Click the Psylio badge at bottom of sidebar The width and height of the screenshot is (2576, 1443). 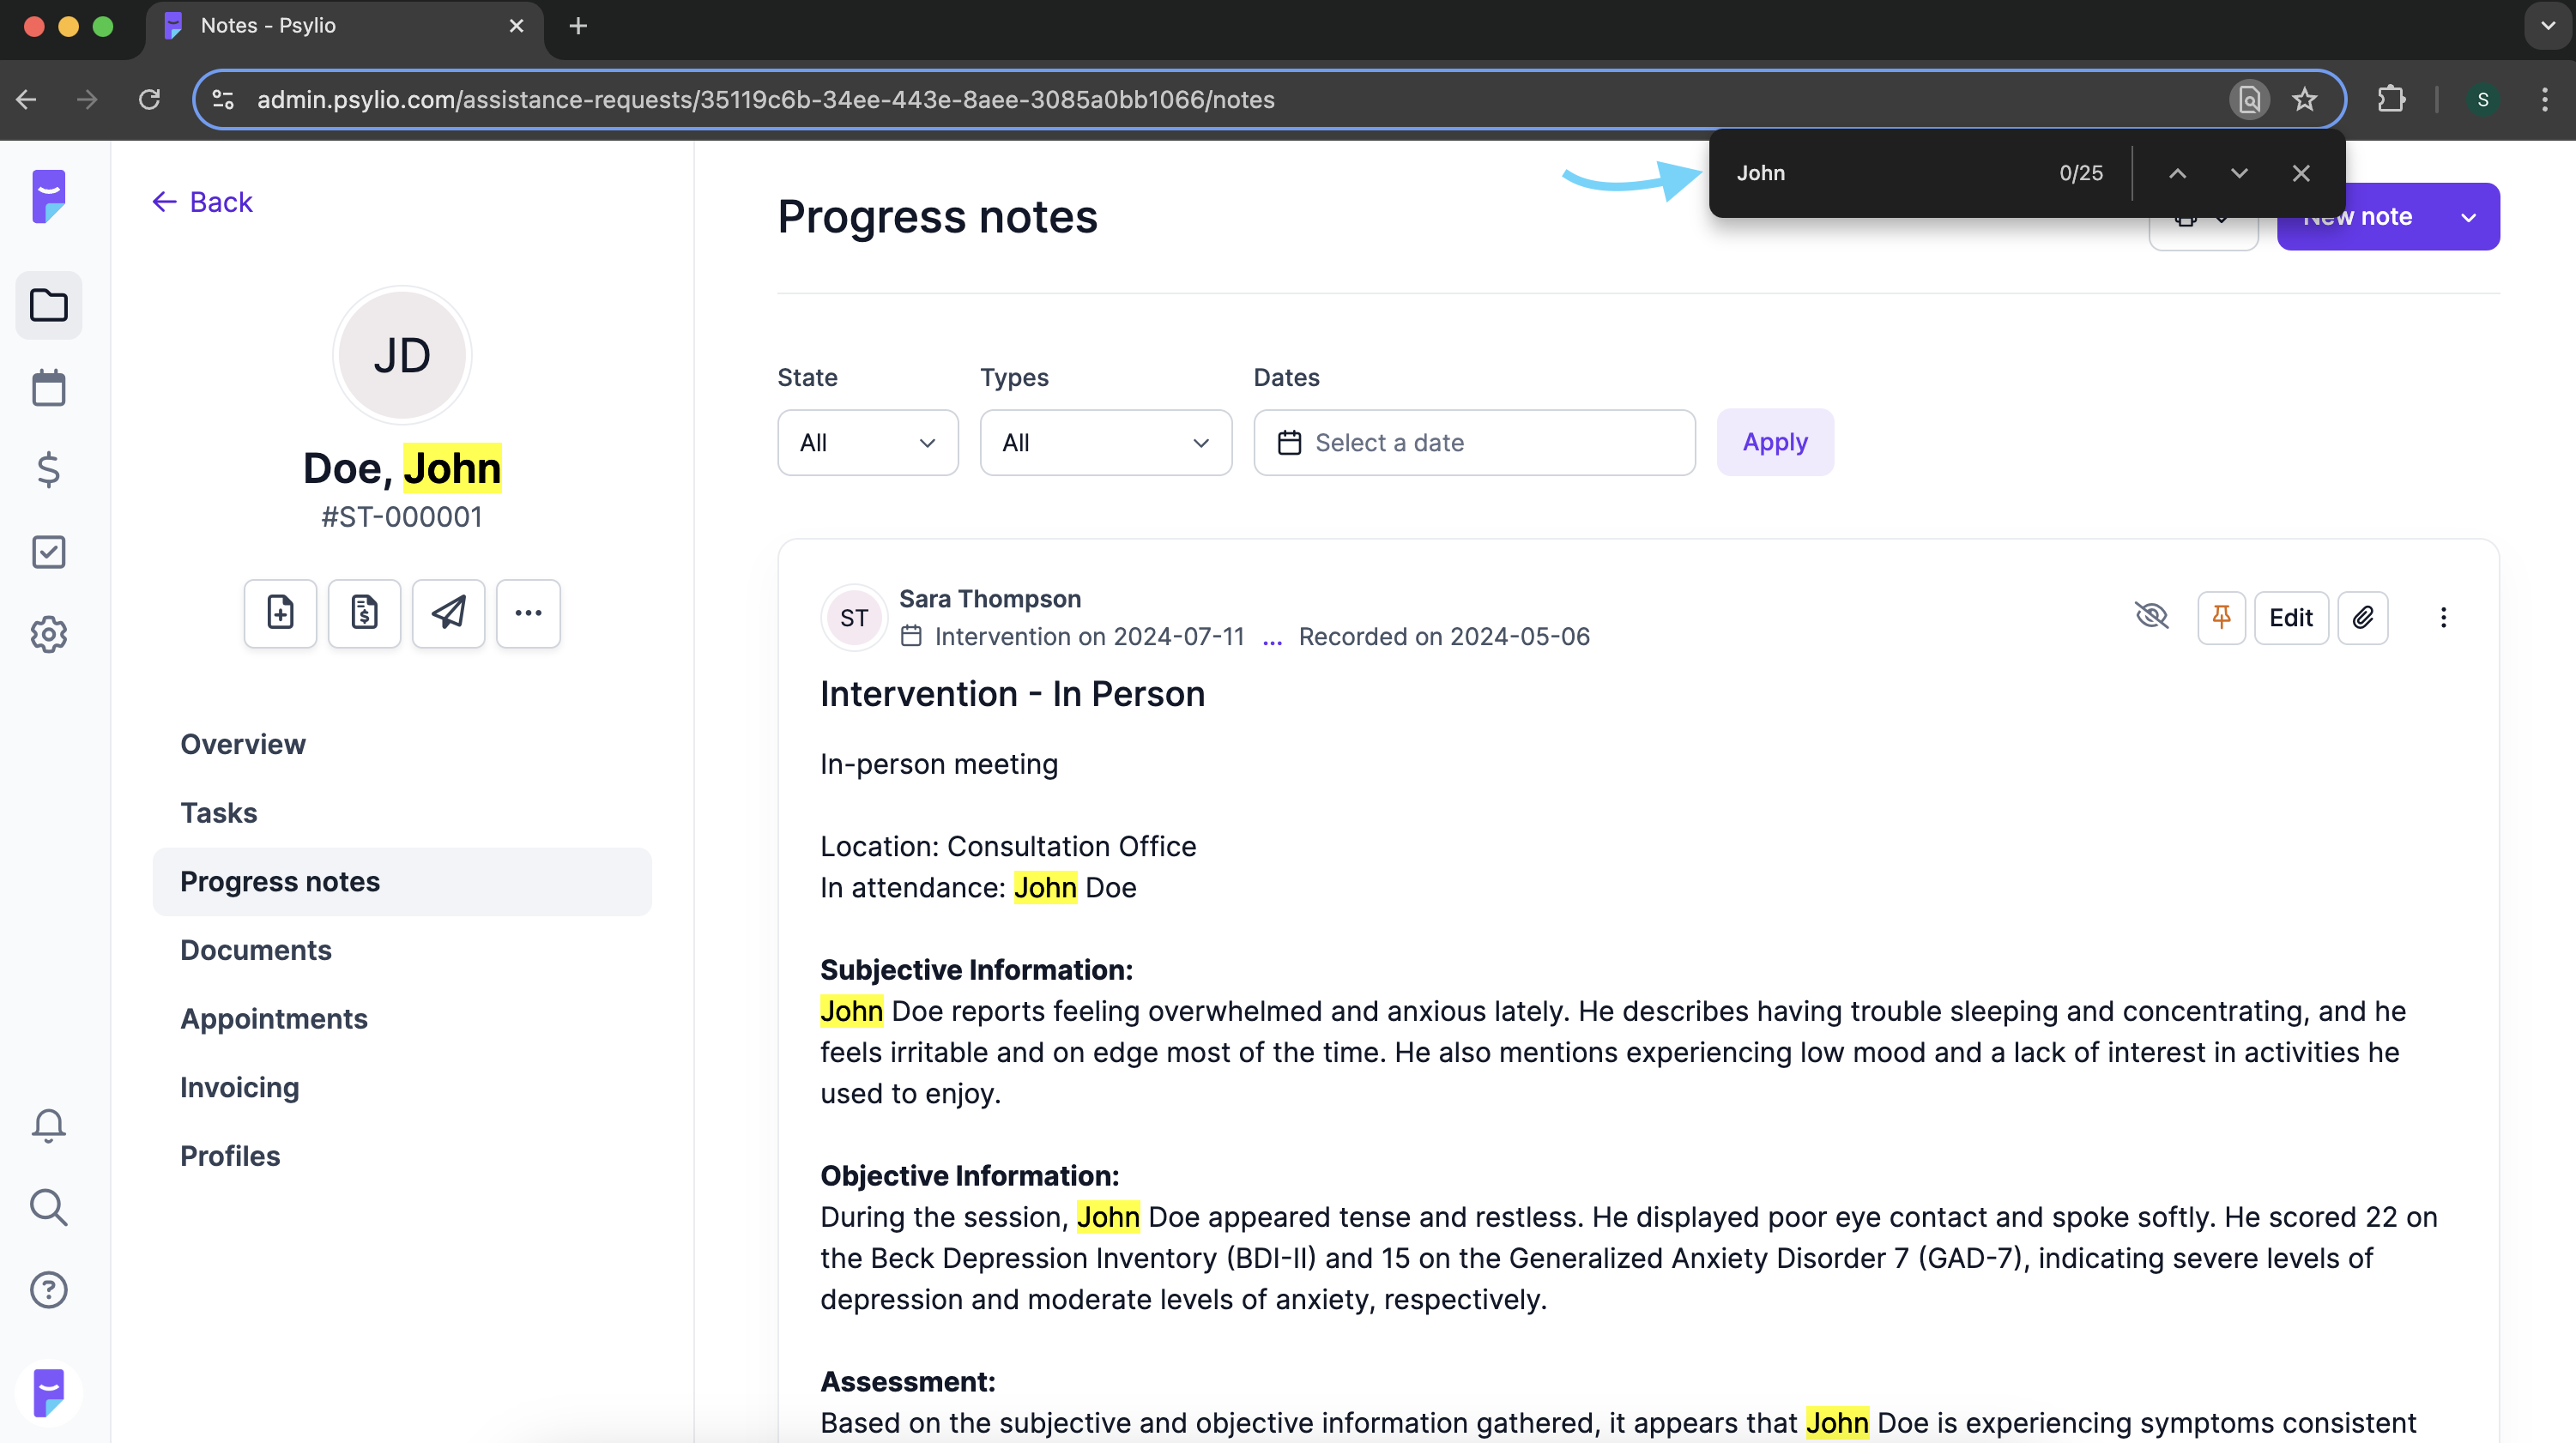coord(48,1393)
